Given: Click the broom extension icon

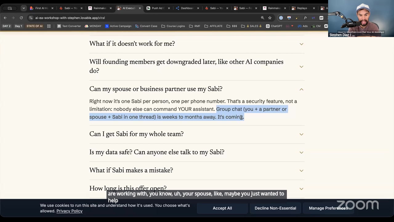Looking at the screenshot, I should point(297,18).
